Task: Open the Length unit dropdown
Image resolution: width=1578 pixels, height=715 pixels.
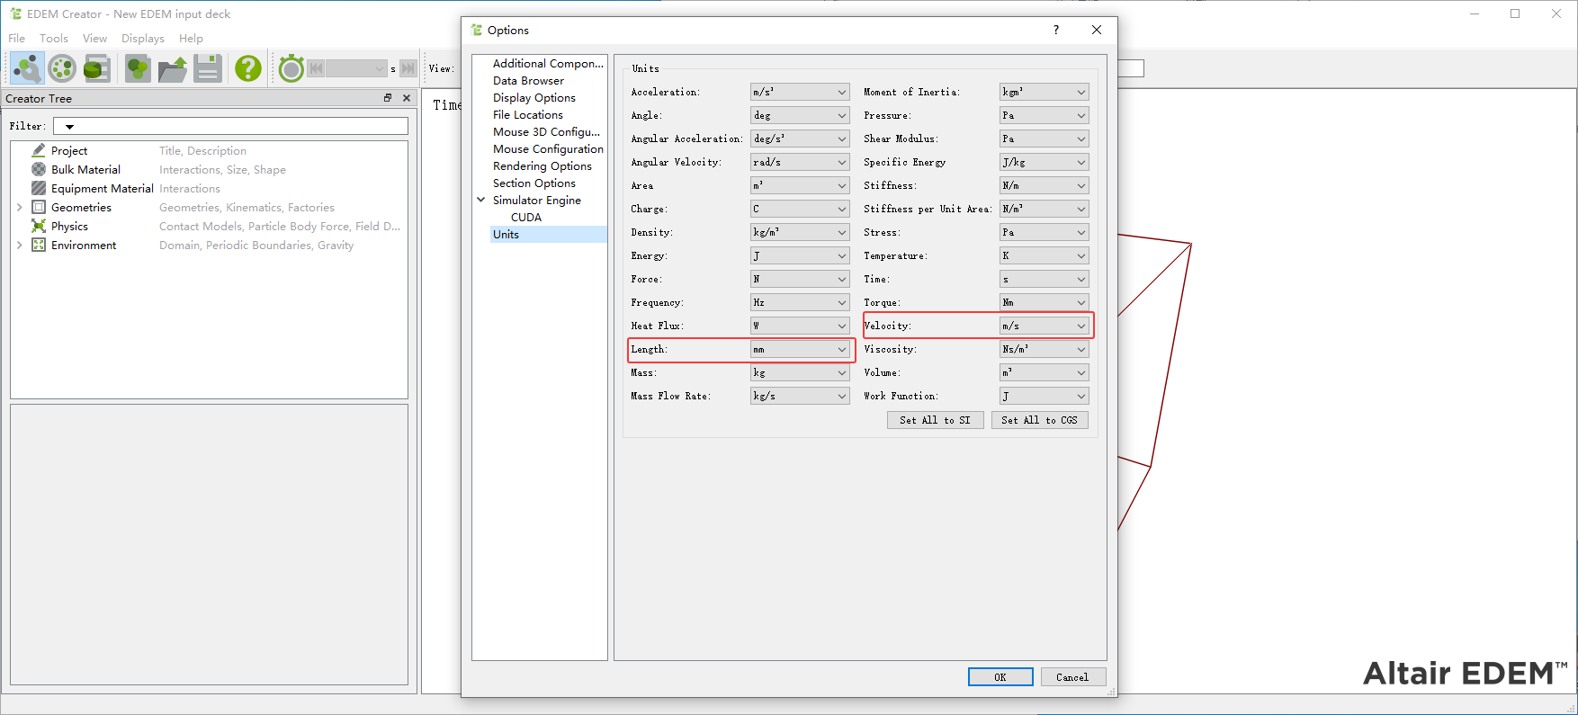Action: click(799, 349)
